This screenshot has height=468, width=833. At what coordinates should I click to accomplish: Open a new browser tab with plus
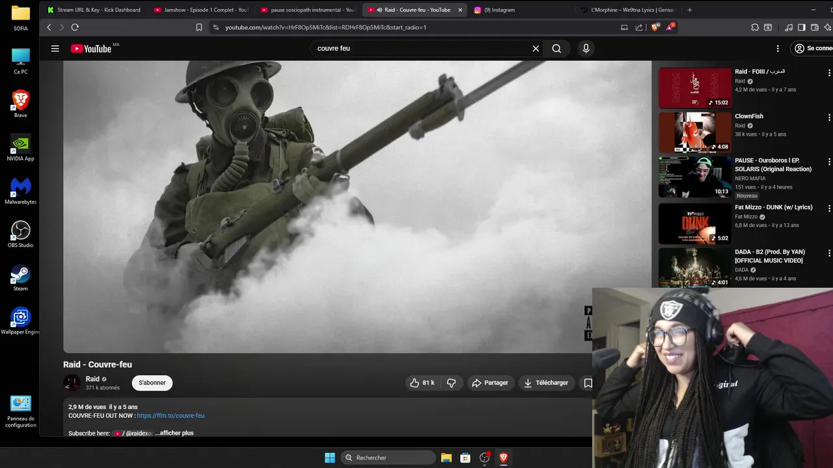coord(690,10)
